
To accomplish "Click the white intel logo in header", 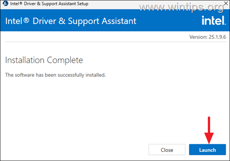I will pos(214,20).
